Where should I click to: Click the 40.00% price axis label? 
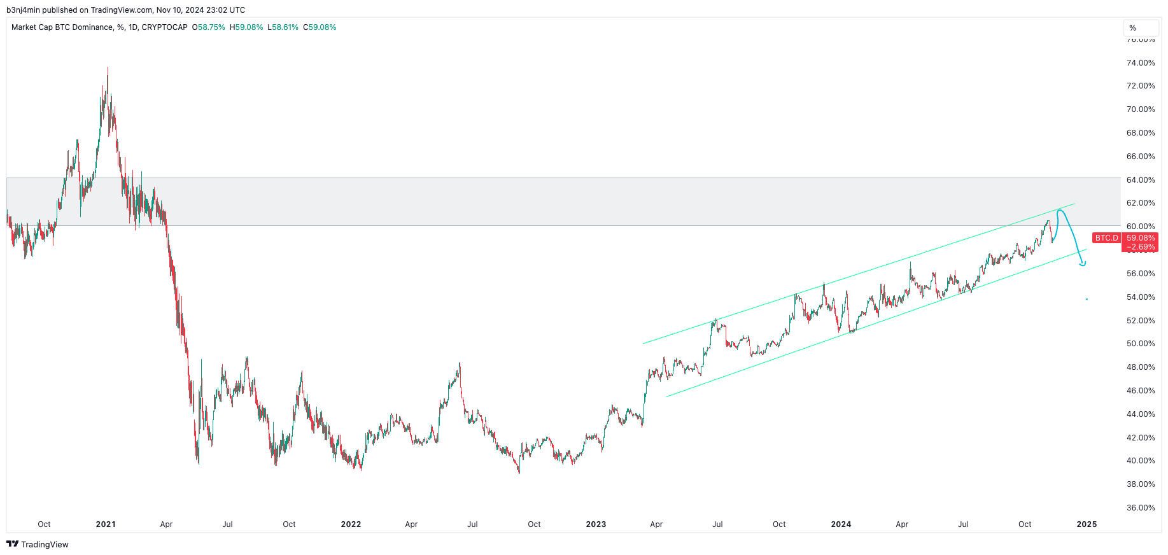point(1141,461)
